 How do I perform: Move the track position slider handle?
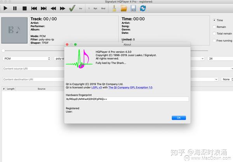3,51
